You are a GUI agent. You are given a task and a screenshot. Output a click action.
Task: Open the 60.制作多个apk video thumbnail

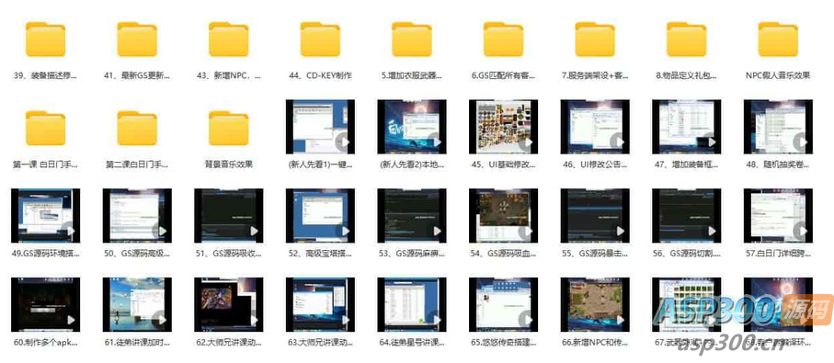(45, 304)
